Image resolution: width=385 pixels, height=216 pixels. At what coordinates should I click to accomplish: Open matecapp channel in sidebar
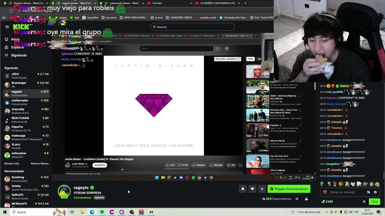point(26,137)
